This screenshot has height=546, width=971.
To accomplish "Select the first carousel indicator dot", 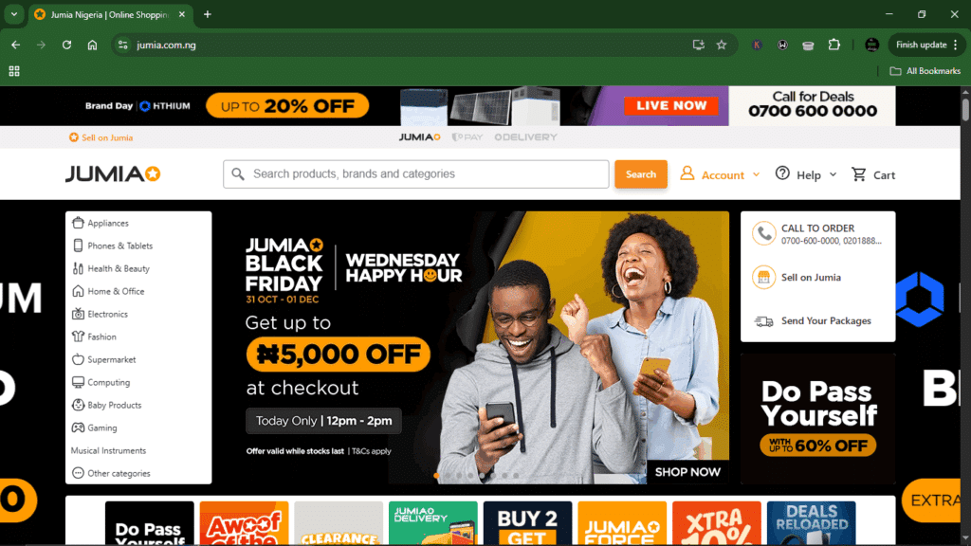I will pos(436,476).
